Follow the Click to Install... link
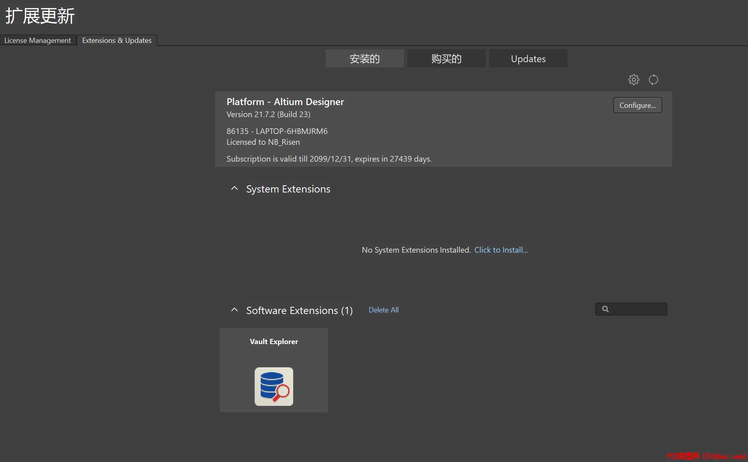 (x=501, y=250)
